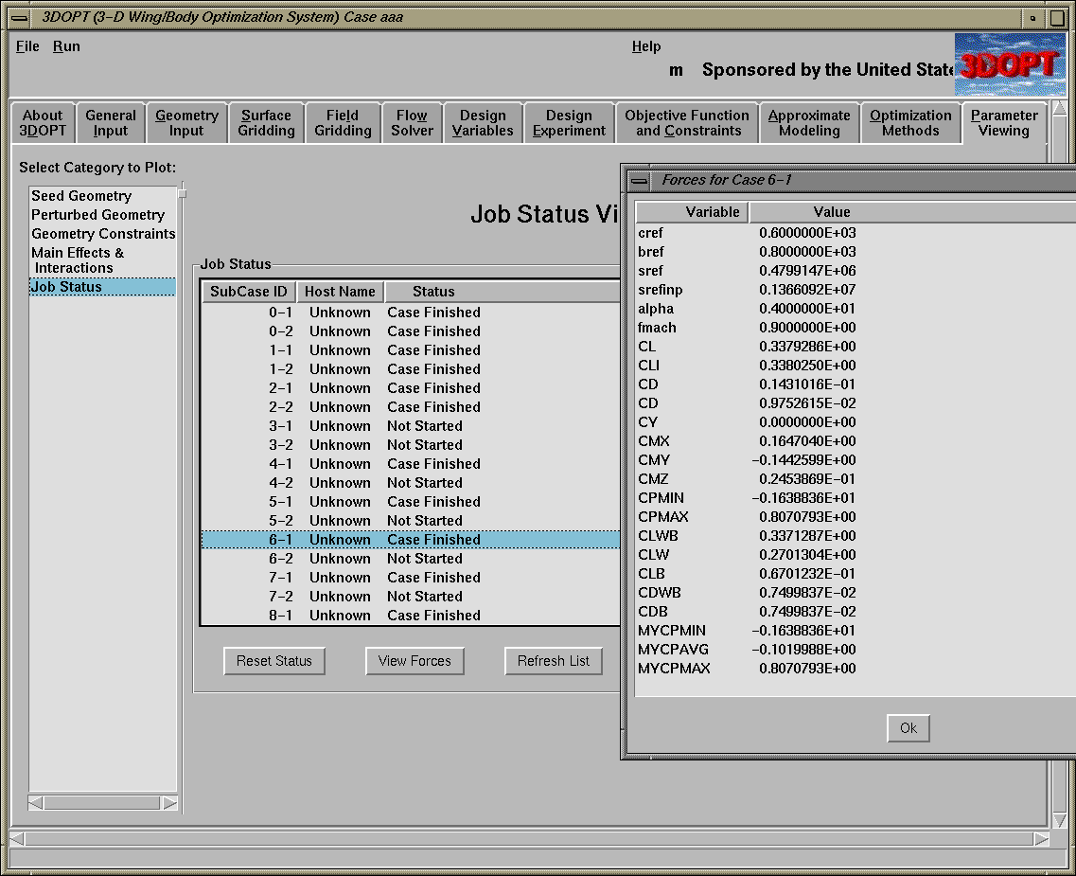Viewport: 1076px width, 876px height.
Task: Select subcase 2-2 row
Action: [x=411, y=407]
